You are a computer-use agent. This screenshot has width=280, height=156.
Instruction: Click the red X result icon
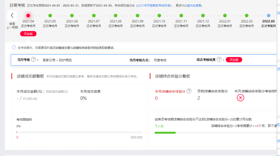click(241, 98)
